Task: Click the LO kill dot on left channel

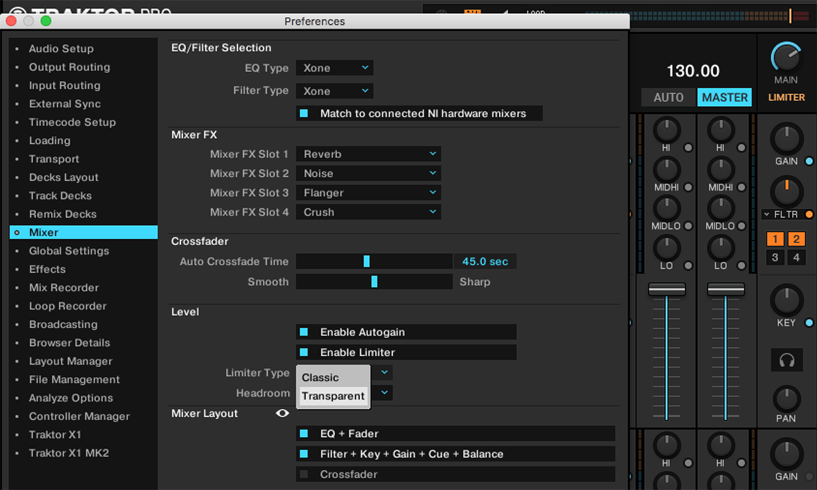Action: [x=688, y=265]
